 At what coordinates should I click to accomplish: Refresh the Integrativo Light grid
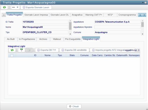[12, 50]
